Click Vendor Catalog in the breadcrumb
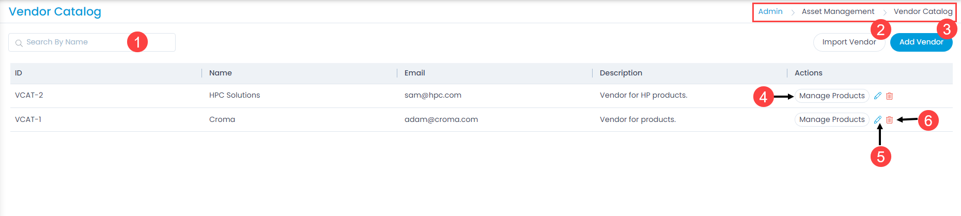Viewport: 961px width, 216px height. pyautogui.click(x=923, y=11)
